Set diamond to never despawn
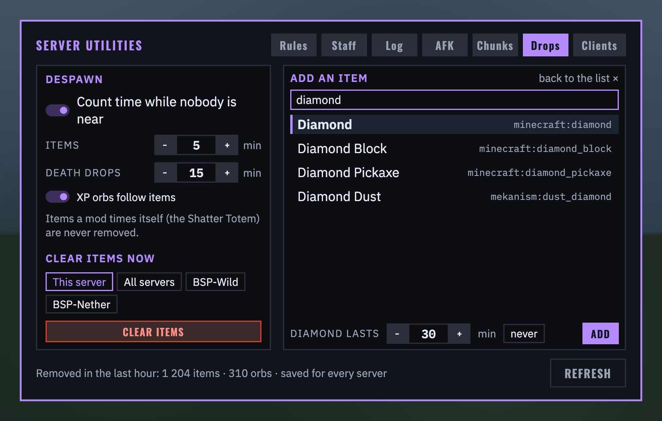The image size is (662, 421). pyautogui.click(x=524, y=333)
